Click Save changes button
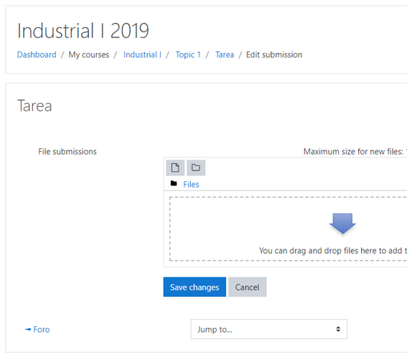This screenshot has height=363, width=407. [195, 287]
